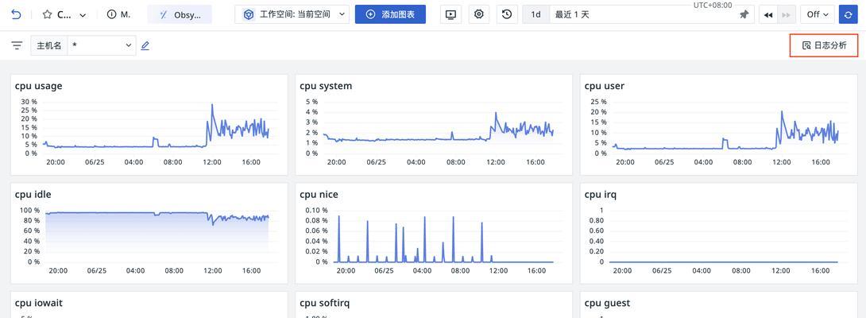Image resolution: width=866 pixels, height=318 pixels.
Task: Click the UTC+08:00 timezone label
Action: click(x=713, y=5)
